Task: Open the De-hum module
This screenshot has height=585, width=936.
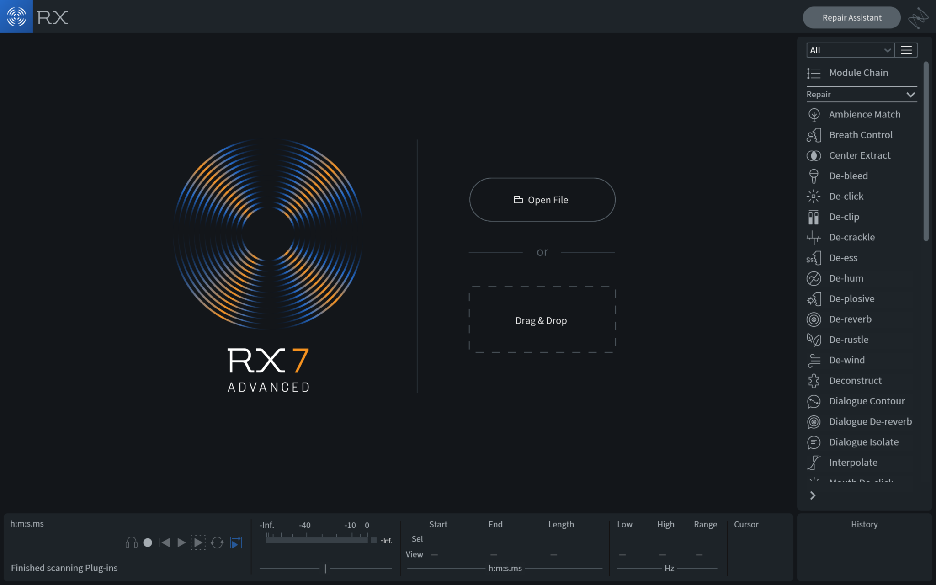Action: 846,278
